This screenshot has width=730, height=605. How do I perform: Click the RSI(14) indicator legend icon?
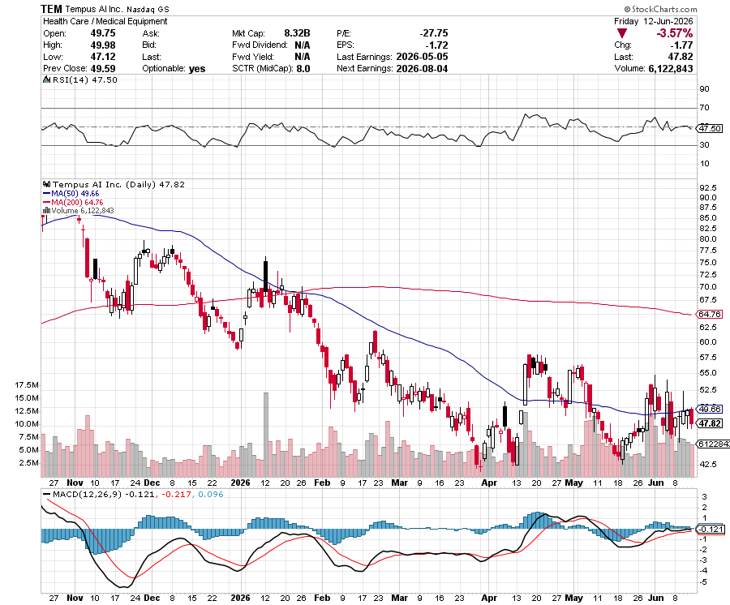pyautogui.click(x=46, y=79)
